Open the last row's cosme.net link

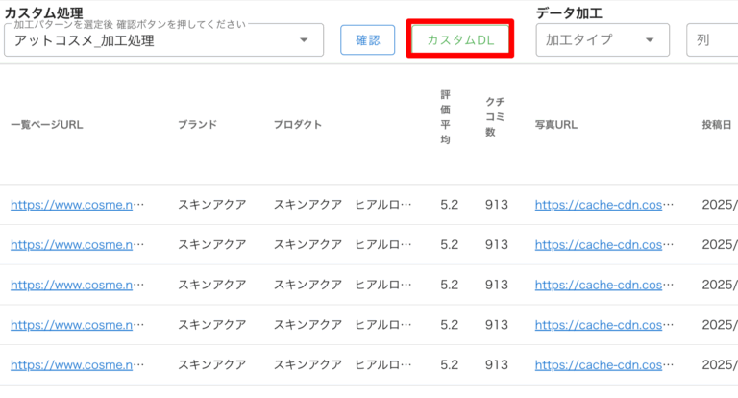[x=77, y=366]
